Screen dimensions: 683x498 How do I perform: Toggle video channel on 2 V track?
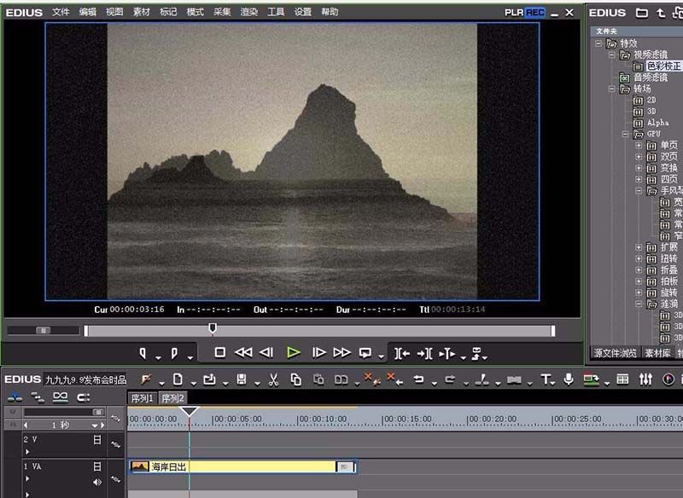tap(96, 440)
